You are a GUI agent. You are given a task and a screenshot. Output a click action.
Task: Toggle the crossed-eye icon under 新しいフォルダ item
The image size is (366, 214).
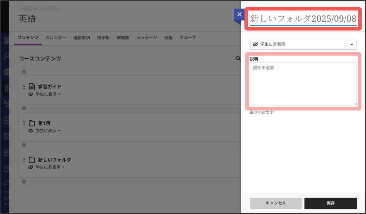tap(31, 167)
